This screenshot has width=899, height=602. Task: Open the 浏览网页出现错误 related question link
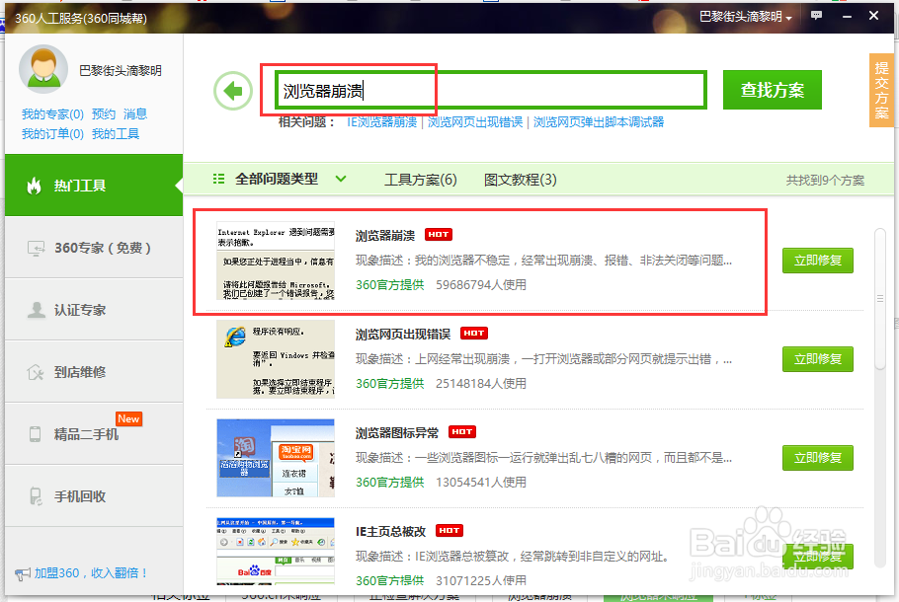[x=475, y=122]
